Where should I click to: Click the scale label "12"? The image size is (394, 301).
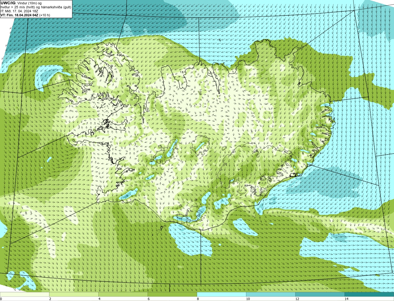[x=297, y=299]
